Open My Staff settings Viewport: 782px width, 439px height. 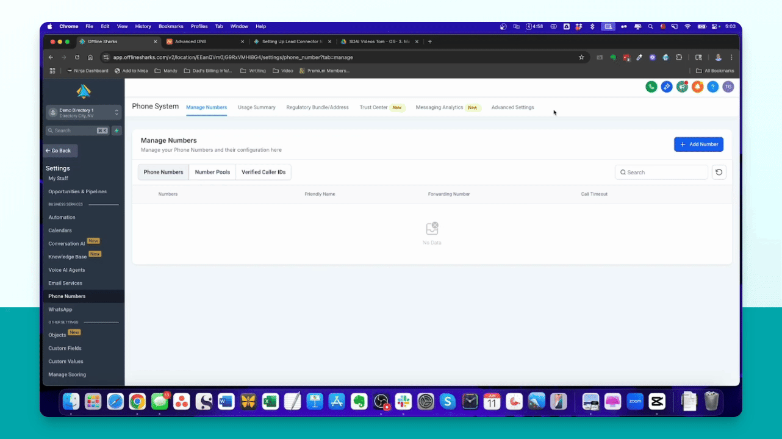[x=58, y=178]
